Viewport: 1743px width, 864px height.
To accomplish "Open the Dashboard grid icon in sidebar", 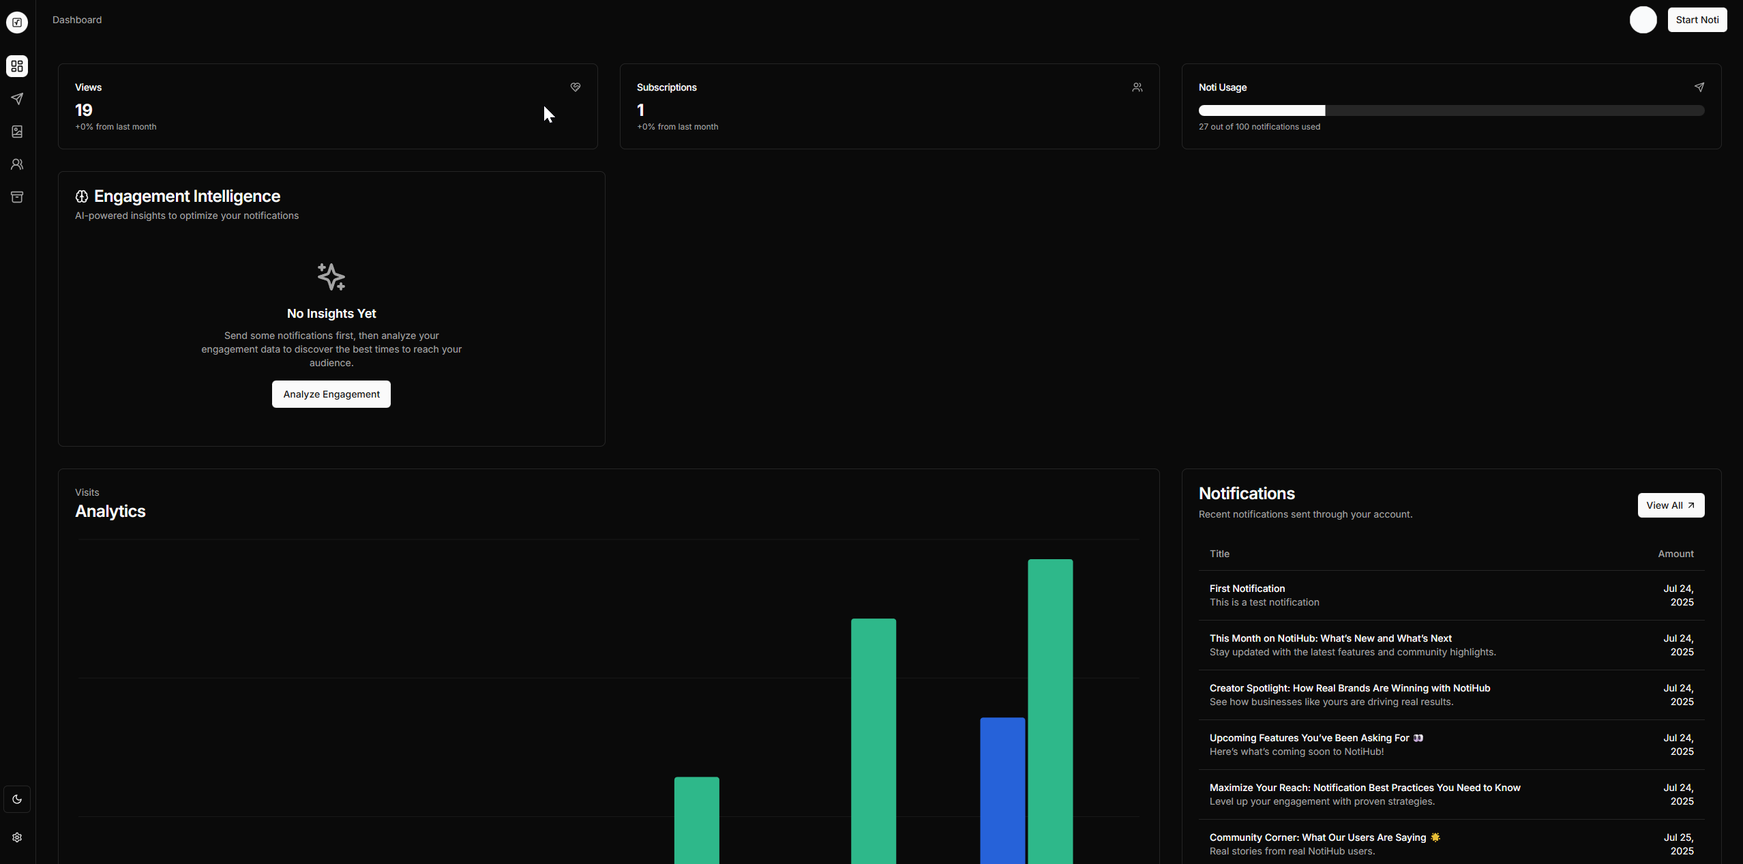I will click(x=17, y=66).
